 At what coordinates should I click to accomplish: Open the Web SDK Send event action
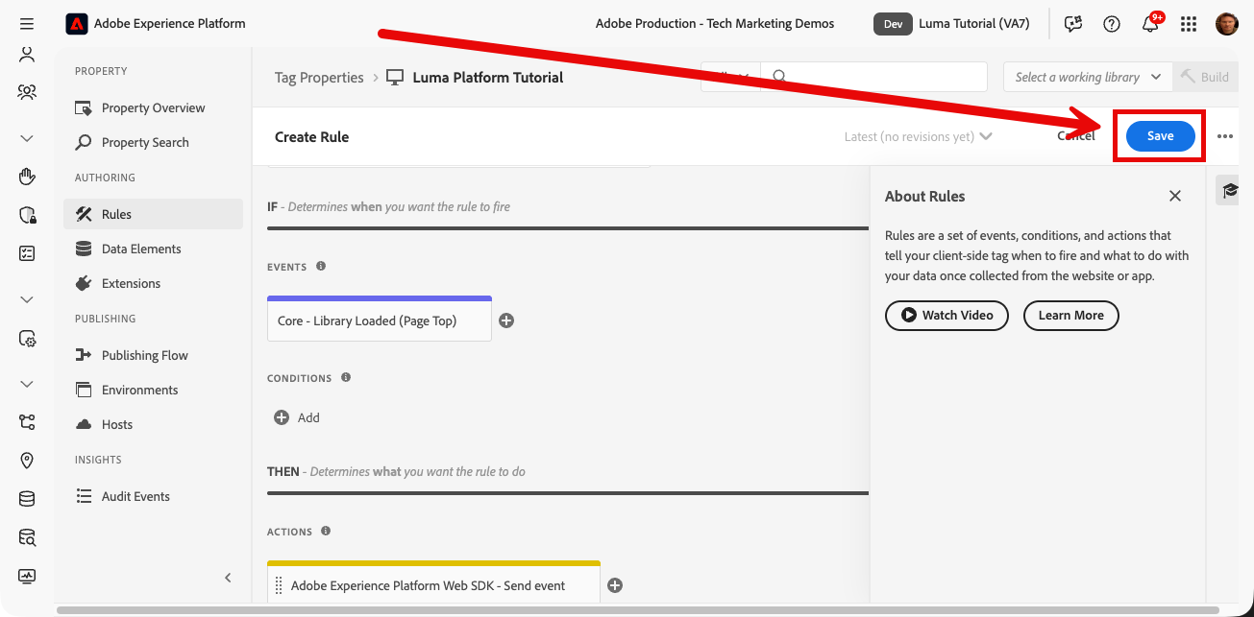(x=433, y=582)
